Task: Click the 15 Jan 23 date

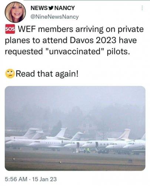Action: [44, 179]
